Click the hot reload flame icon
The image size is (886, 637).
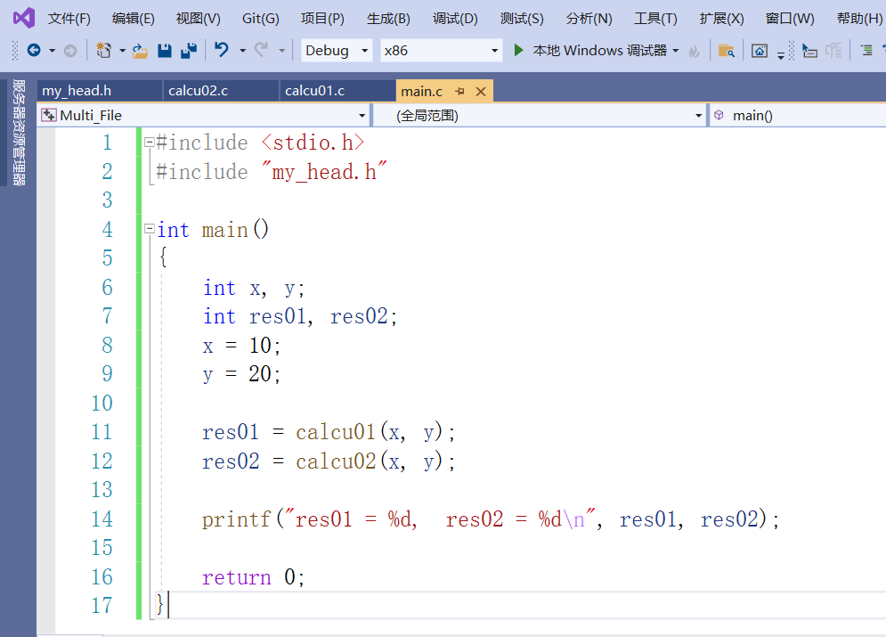(694, 52)
